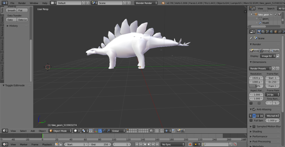Enable the Anti-Aliasing checkbox
Screen dimensions: 285x147
[254, 109]
